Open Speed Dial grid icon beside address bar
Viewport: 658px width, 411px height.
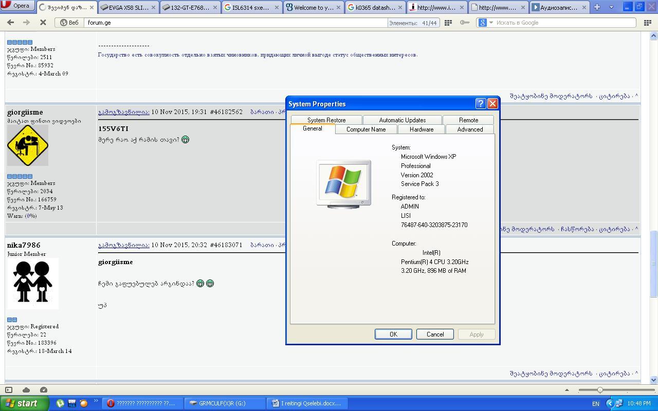point(448,23)
